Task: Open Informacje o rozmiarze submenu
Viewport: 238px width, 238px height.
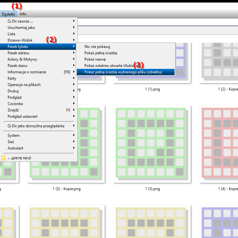Action: point(39,72)
